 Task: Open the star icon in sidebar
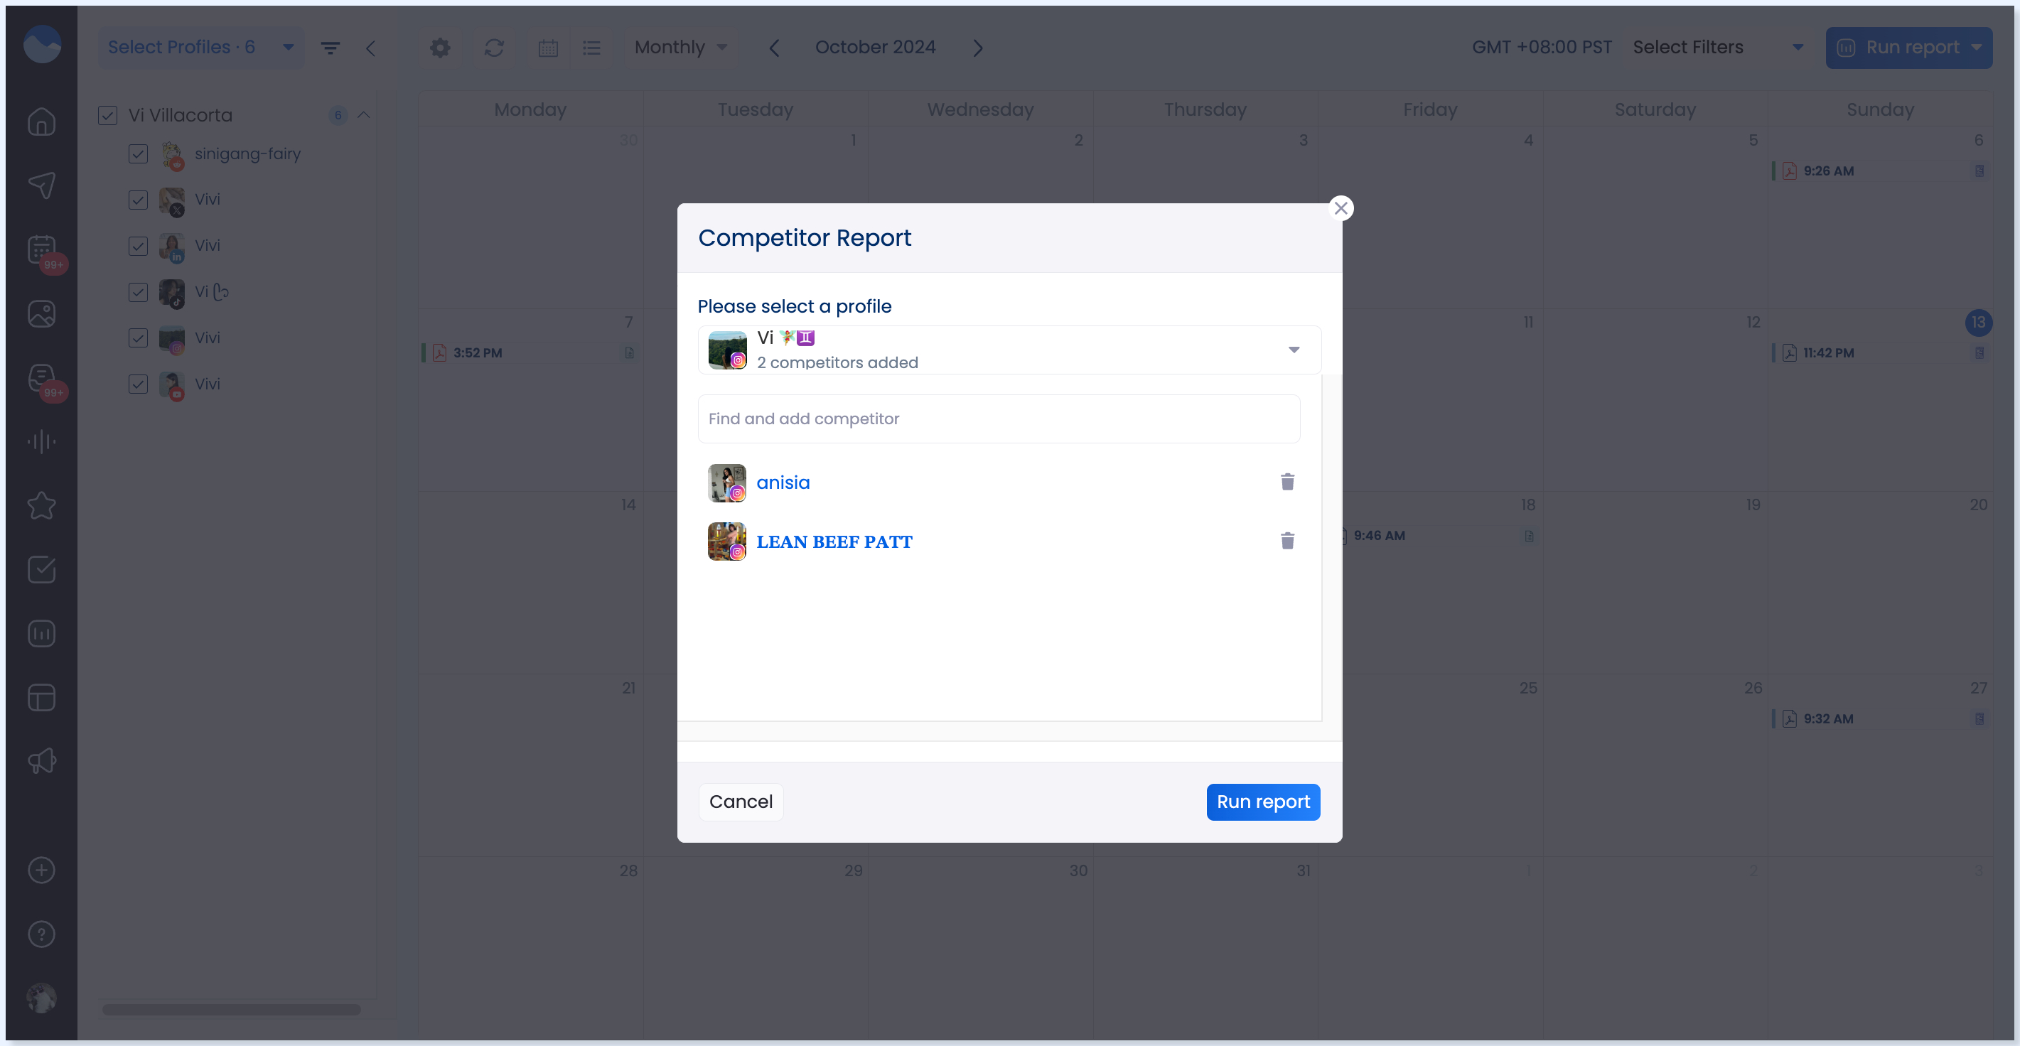pos(41,505)
